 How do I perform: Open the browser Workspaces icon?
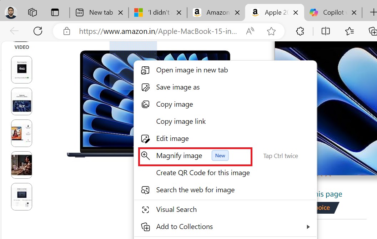coord(32,12)
